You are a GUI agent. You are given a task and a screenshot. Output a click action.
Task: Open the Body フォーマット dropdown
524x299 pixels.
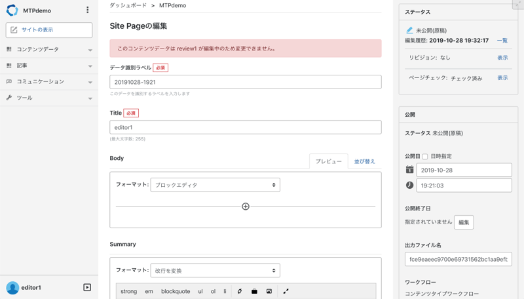[x=215, y=185]
